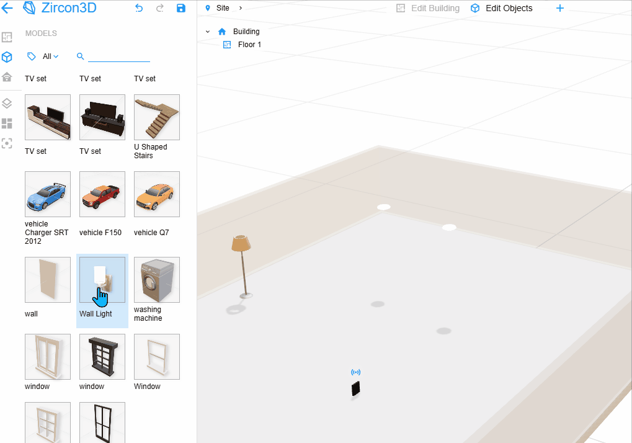
Task: Click the smart home icon in the sidebar
Action: (9, 77)
